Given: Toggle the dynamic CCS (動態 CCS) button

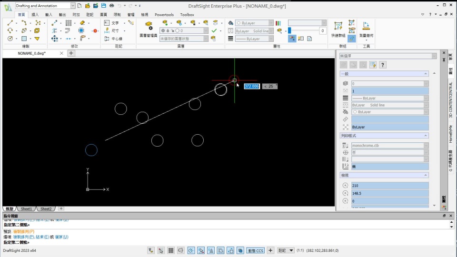Looking at the screenshot, I should click(256, 250).
